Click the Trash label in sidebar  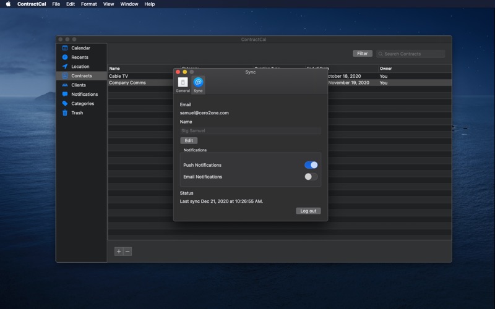pos(77,113)
